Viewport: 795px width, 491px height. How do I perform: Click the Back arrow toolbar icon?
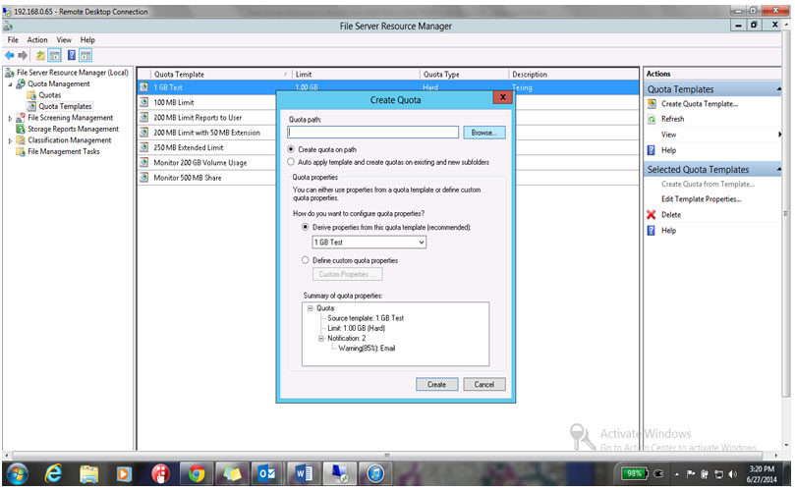(x=9, y=55)
